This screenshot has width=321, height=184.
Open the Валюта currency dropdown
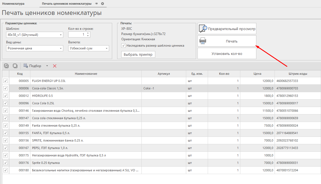pyautogui.click(x=106, y=49)
